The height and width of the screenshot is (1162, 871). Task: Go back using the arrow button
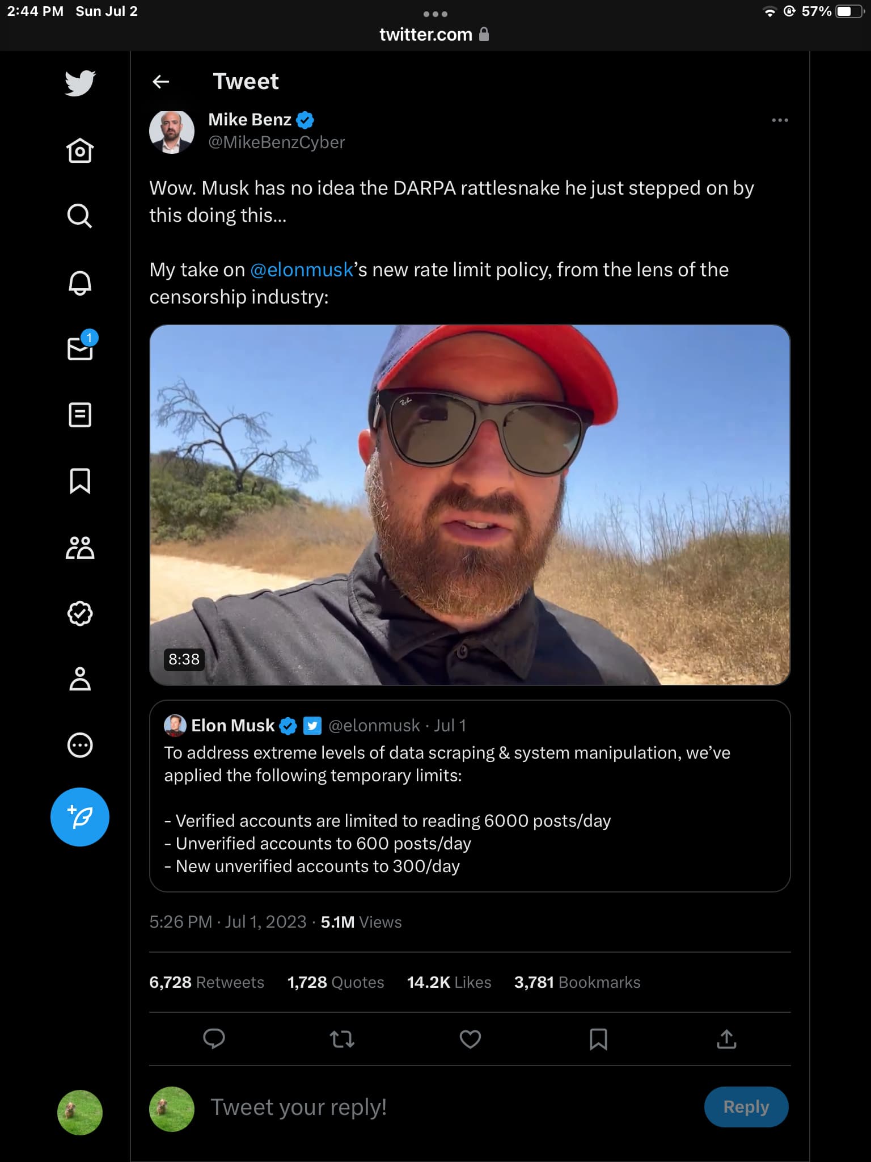click(161, 82)
